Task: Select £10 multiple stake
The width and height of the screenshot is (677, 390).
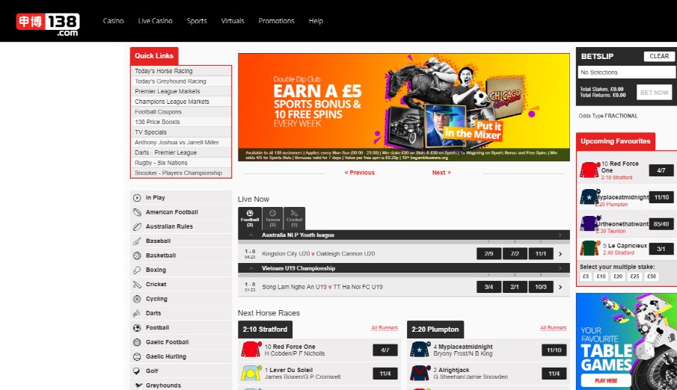Action: [601, 276]
